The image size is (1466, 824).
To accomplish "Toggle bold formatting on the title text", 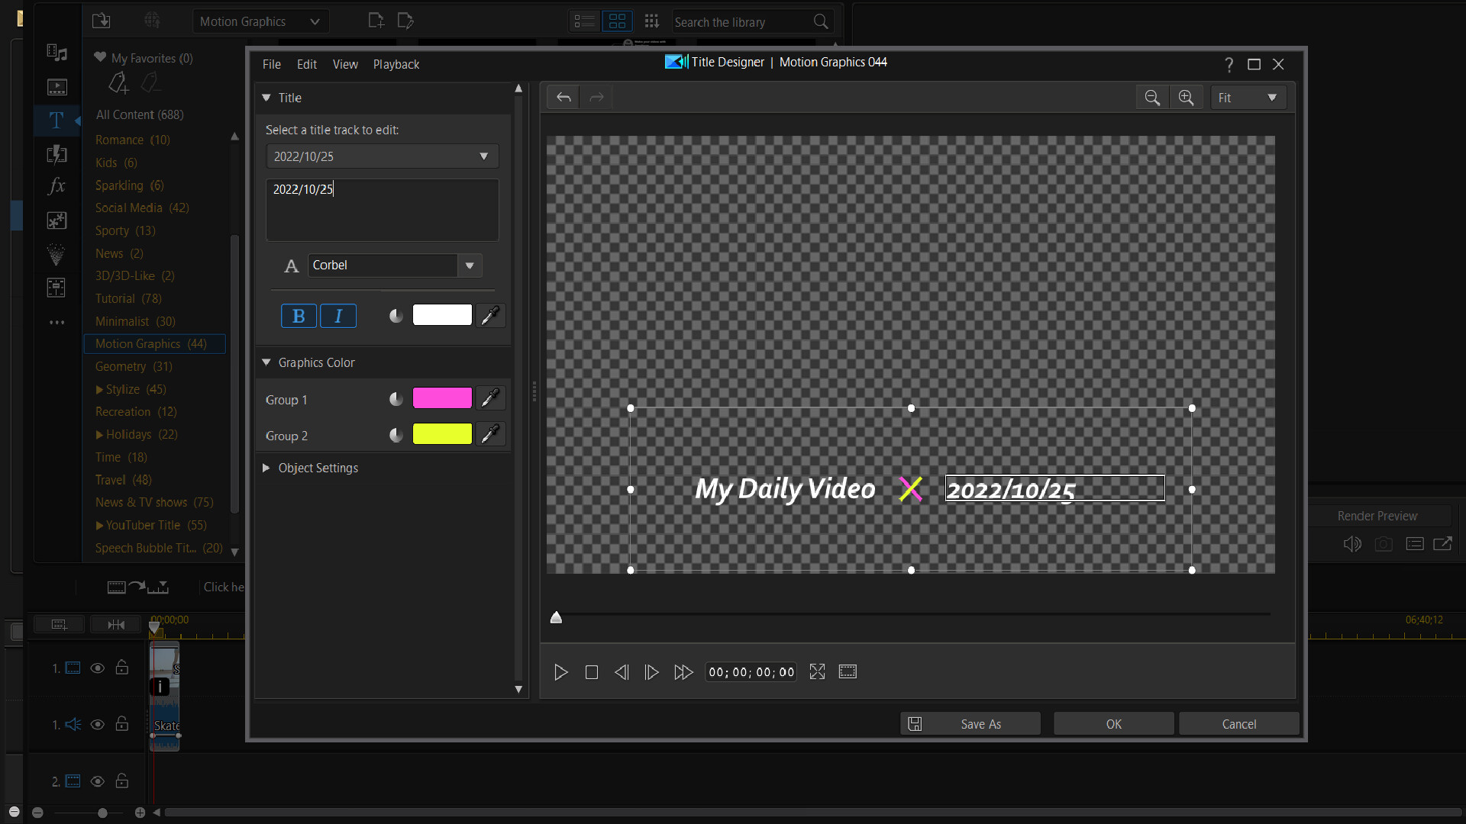I will 299,315.
